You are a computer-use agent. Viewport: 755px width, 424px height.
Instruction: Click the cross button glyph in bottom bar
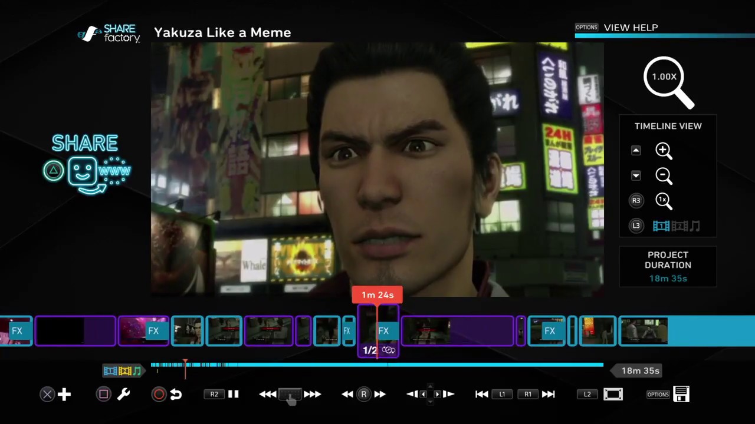[x=47, y=395]
